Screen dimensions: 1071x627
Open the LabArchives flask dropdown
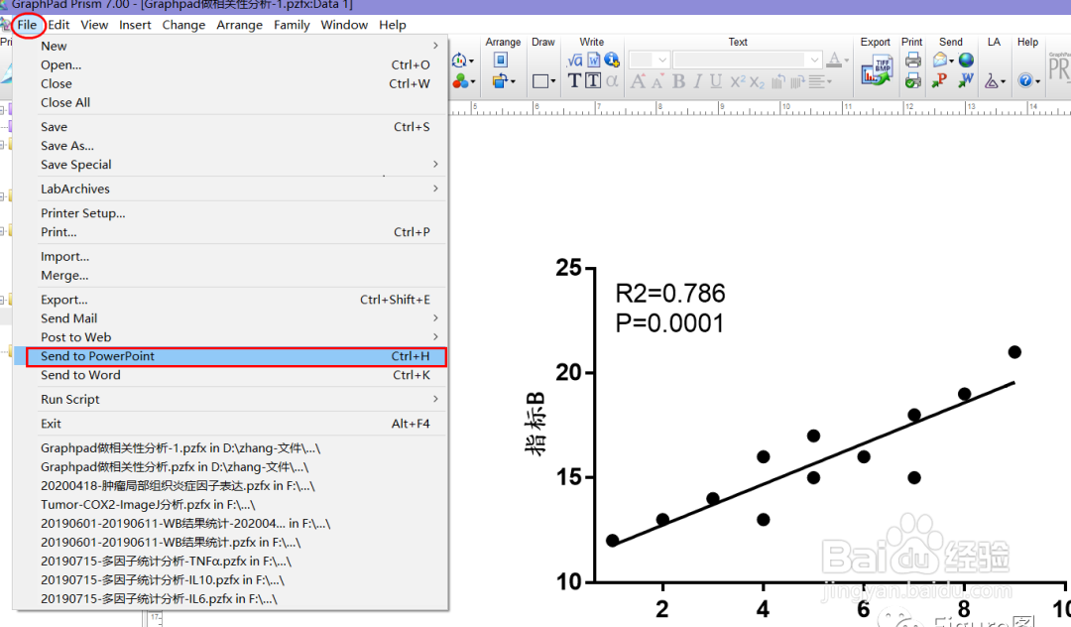(996, 81)
